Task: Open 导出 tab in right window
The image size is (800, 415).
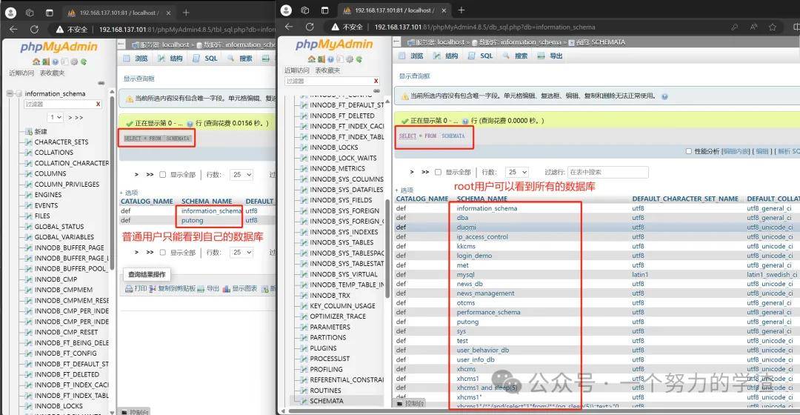Action: point(550,56)
